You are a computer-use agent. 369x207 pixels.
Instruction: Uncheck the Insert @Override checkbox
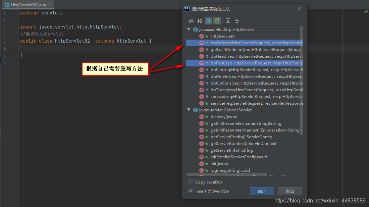(191, 191)
